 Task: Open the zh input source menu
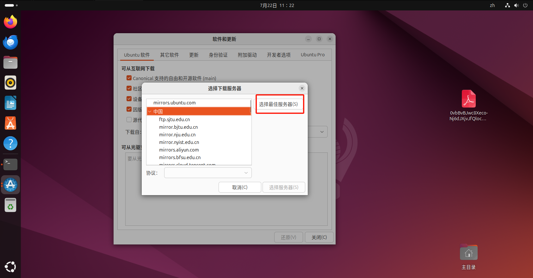[492, 5]
